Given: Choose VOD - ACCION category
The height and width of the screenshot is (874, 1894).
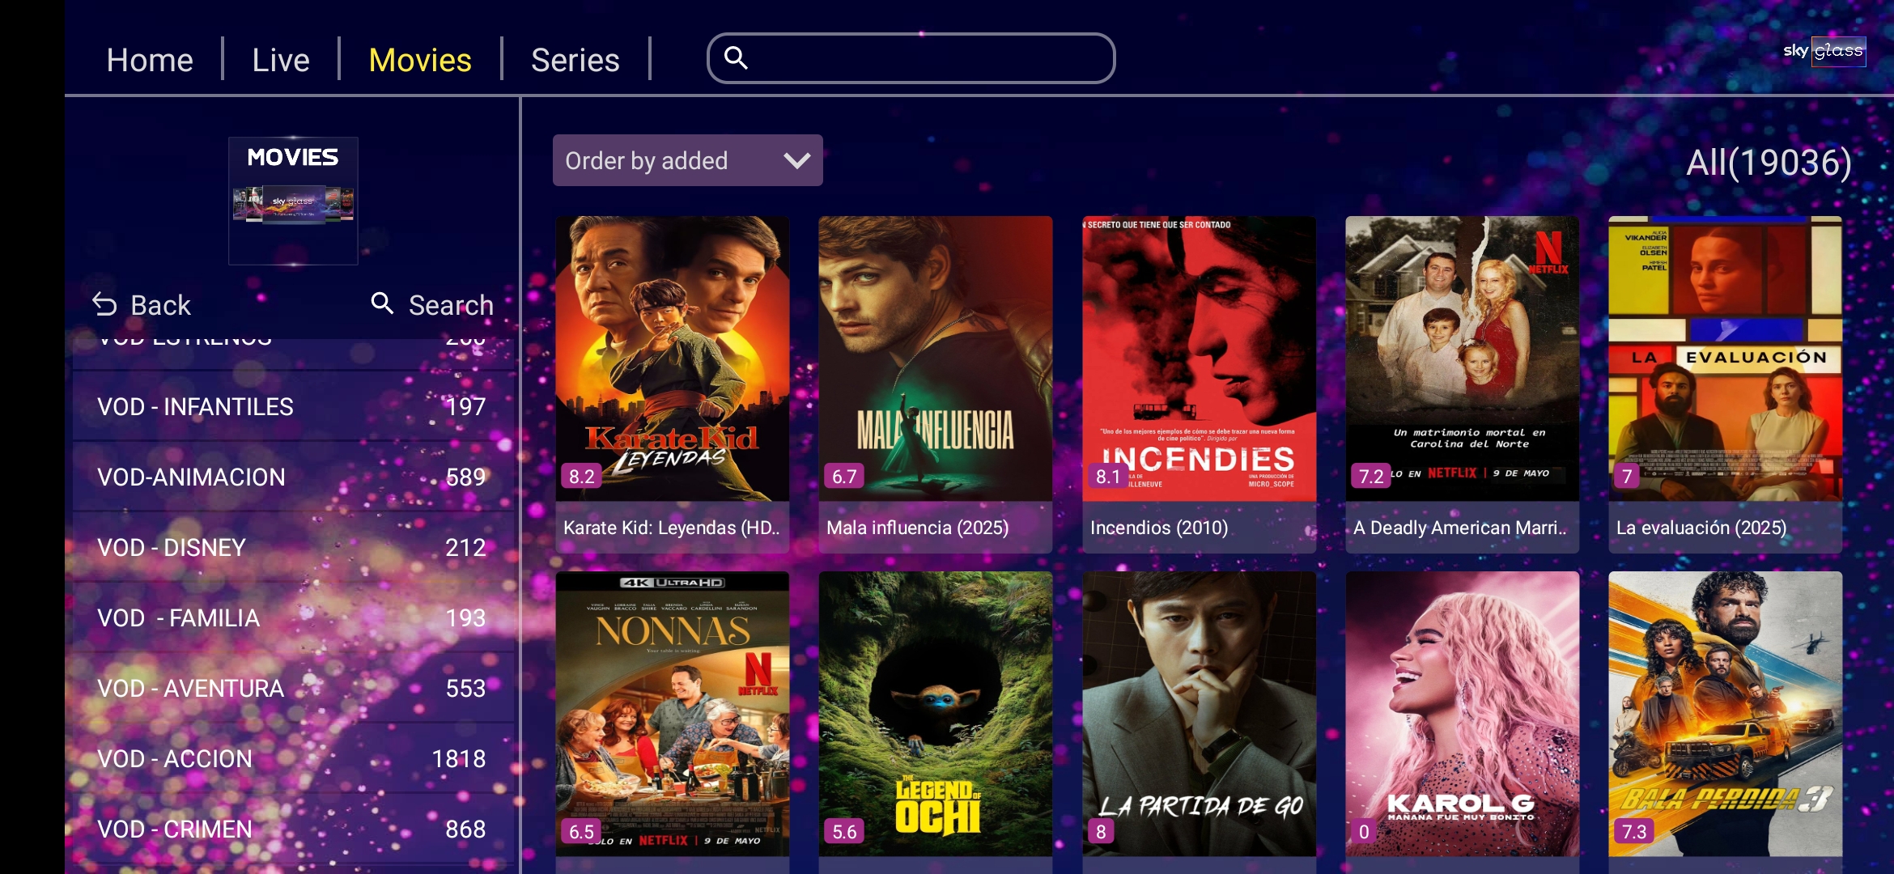Looking at the screenshot, I should click(x=293, y=758).
